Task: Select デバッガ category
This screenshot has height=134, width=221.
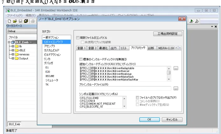Action: [48, 63]
